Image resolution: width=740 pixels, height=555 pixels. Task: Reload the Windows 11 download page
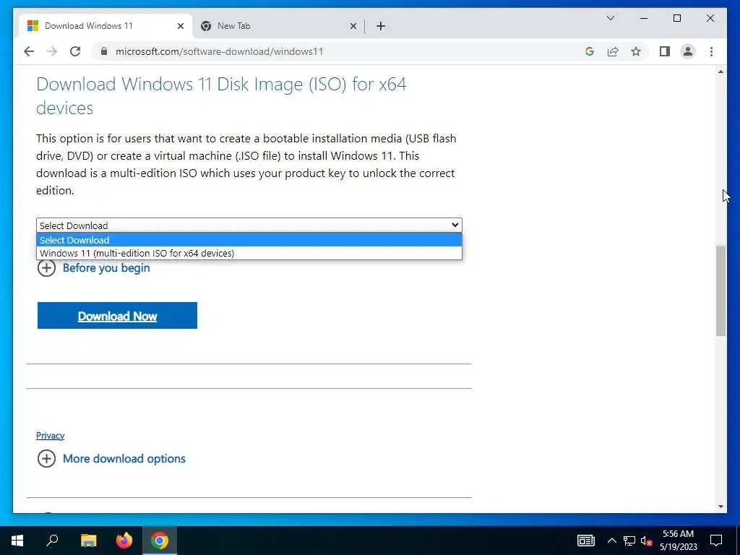point(75,51)
